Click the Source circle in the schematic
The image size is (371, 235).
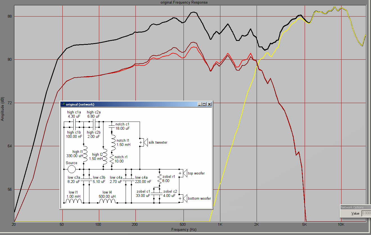point(72,169)
